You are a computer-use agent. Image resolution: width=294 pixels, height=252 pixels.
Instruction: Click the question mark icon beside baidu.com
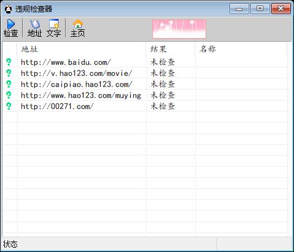9,62
